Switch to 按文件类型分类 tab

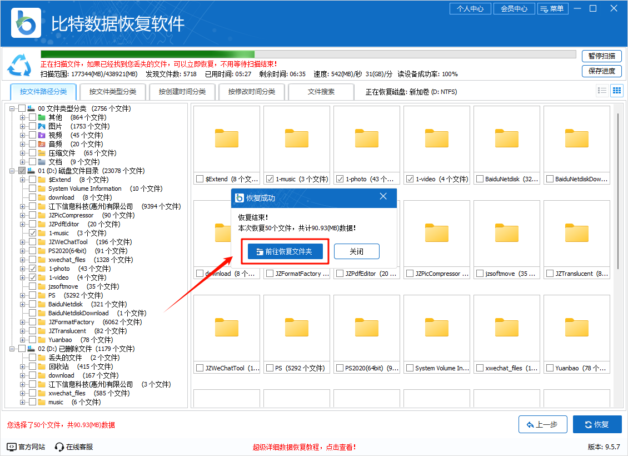coord(113,92)
